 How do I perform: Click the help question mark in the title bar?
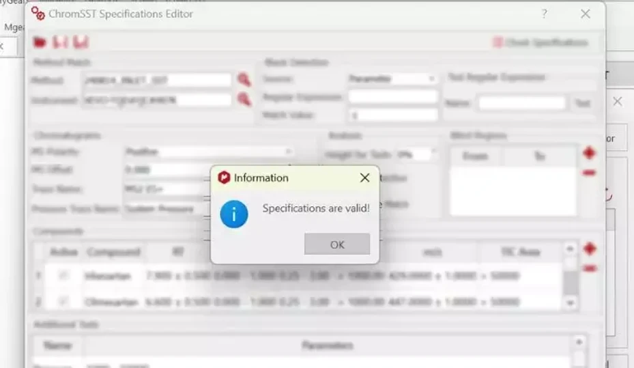coord(544,14)
